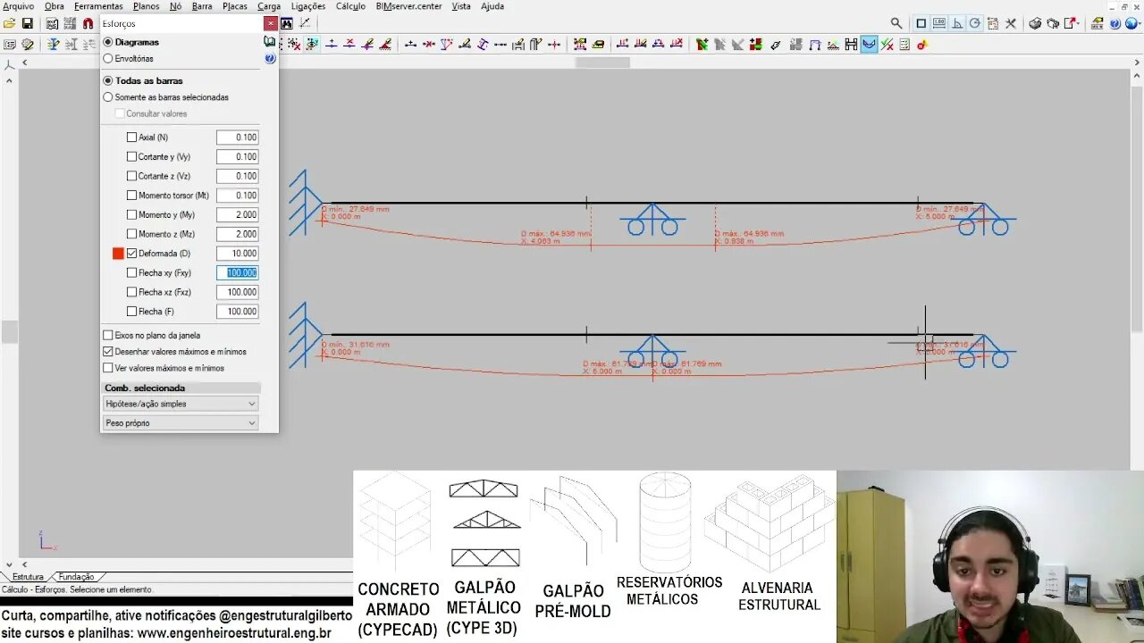
Task: Click the checklist report icon
Action: tap(904, 44)
